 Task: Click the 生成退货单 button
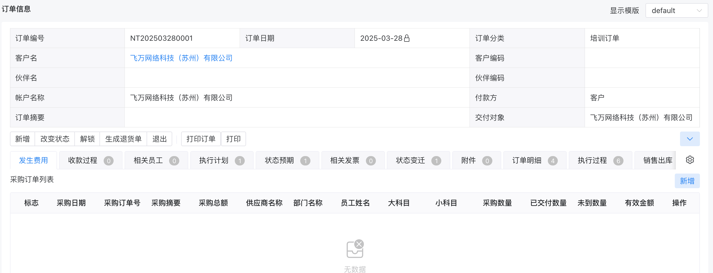123,139
